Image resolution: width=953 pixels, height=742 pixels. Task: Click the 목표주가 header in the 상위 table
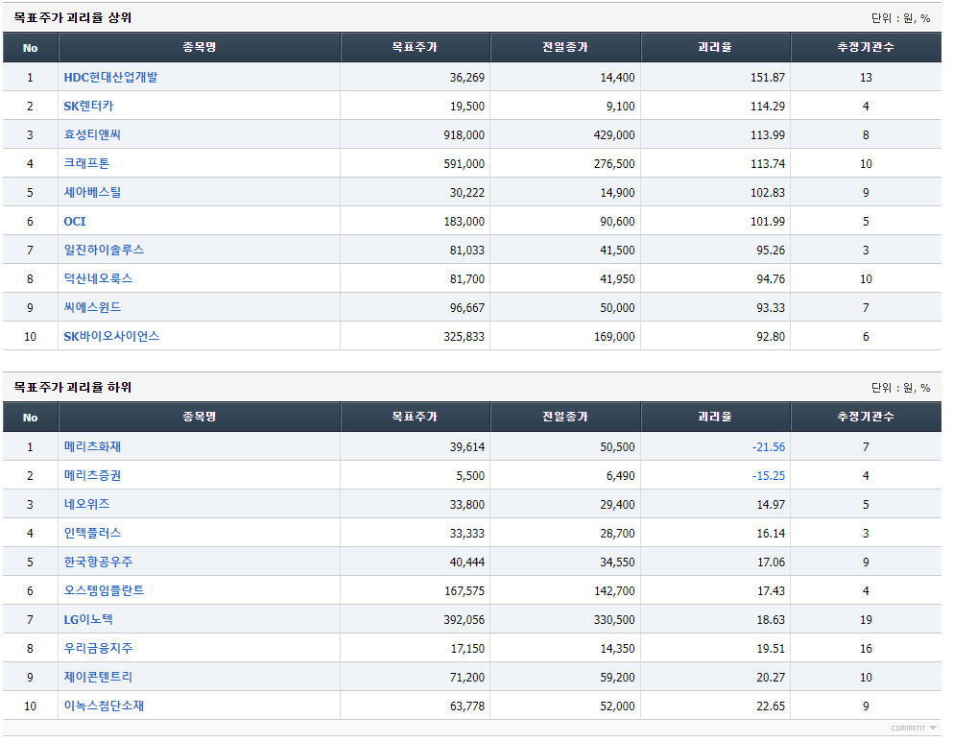tap(415, 47)
